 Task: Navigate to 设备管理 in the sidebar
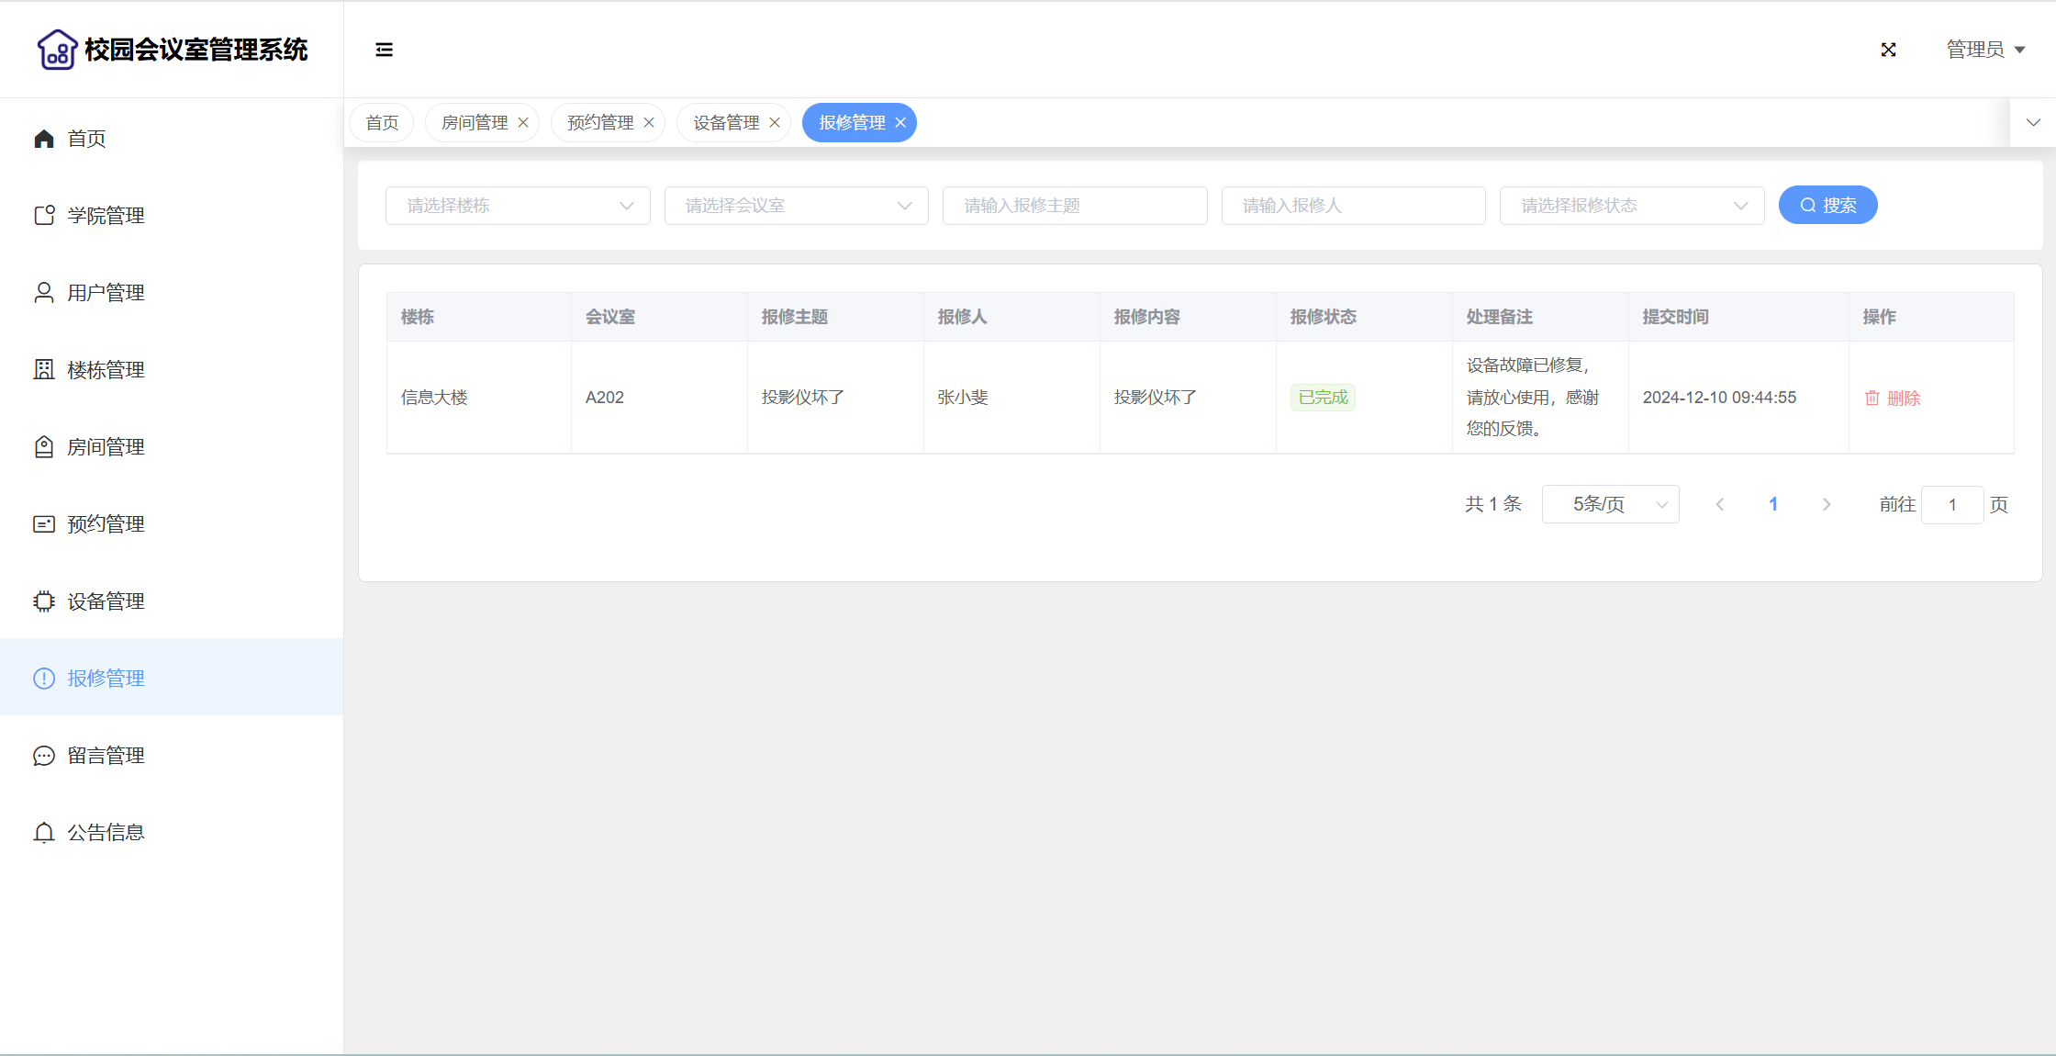pyautogui.click(x=106, y=601)
